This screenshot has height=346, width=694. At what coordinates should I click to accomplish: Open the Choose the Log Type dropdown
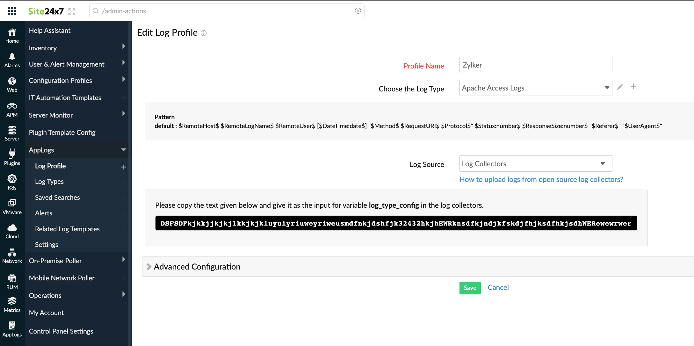coord(535,88)
